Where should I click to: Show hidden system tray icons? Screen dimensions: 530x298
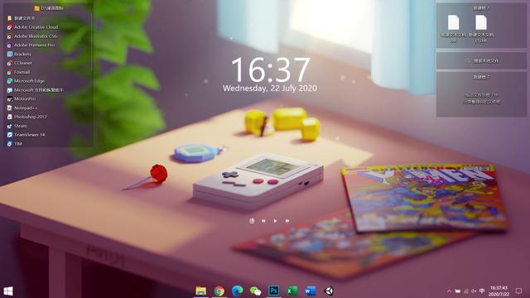click(449, 291)
